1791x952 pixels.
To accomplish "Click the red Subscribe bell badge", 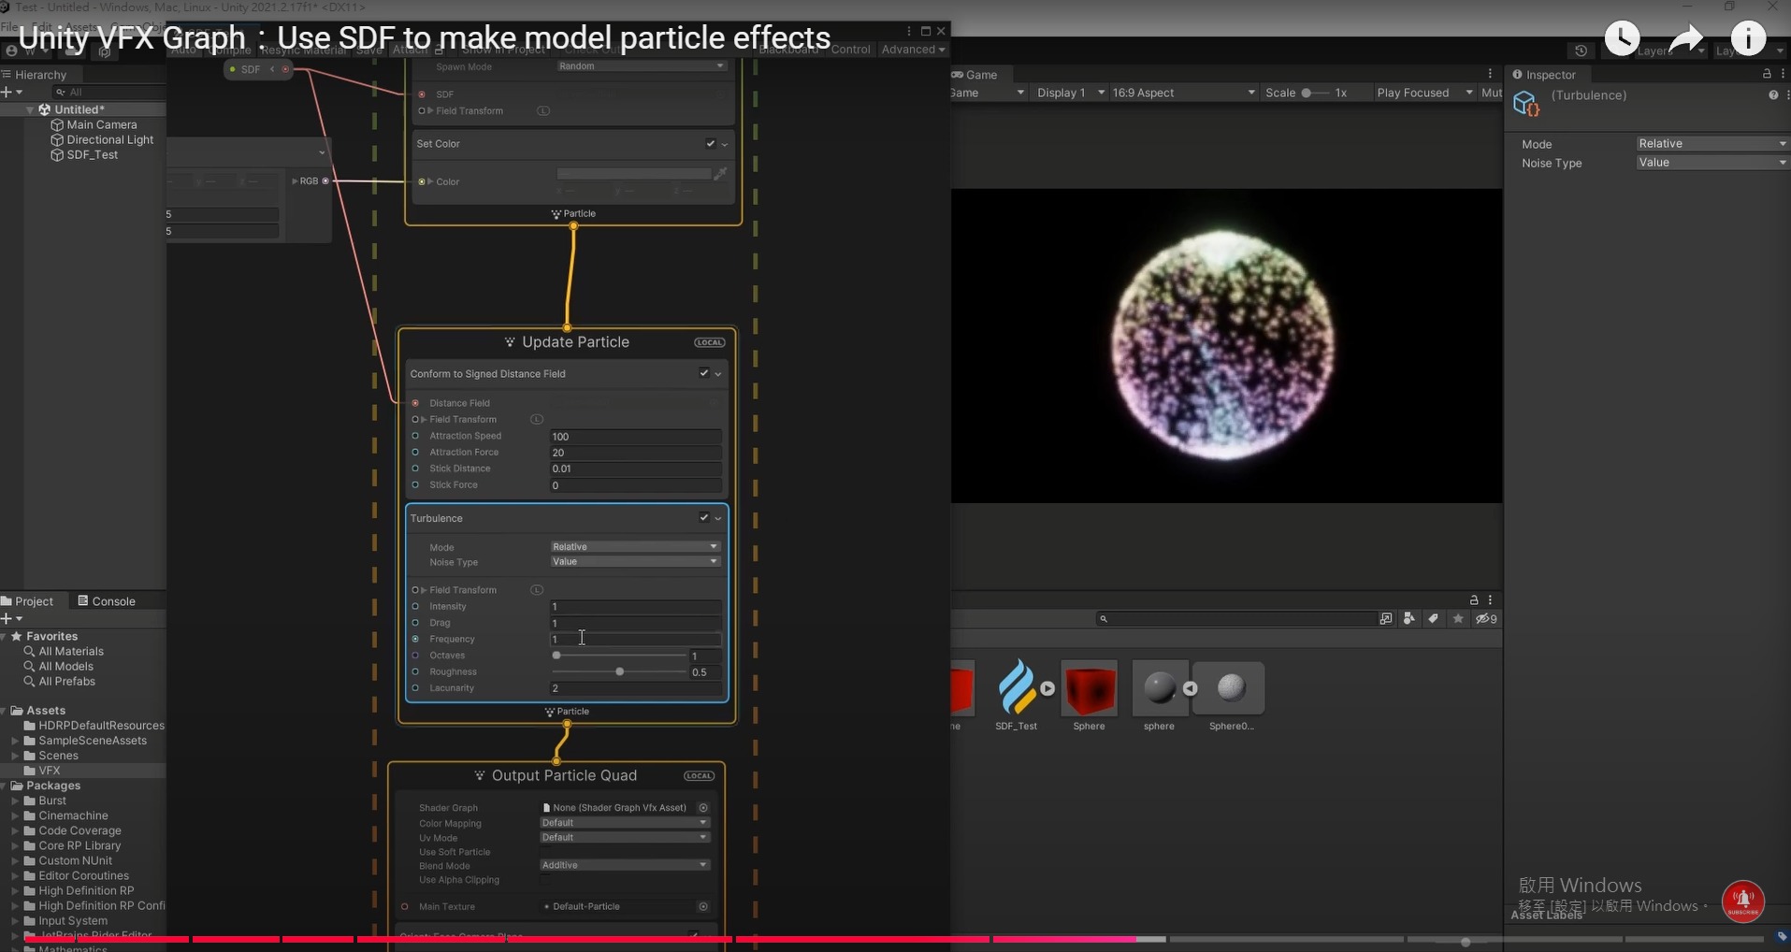I will tap(1743, 902).
